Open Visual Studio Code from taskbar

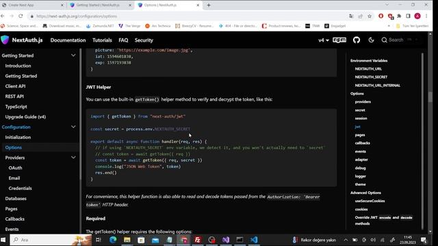tap(254, 240)
